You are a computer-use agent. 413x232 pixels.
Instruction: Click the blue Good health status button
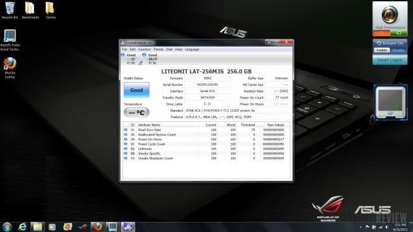[x=137, y=90]
